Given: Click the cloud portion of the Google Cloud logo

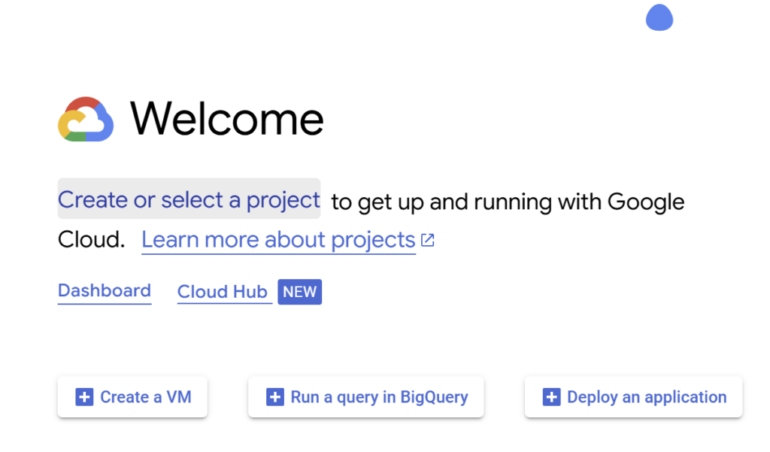Looking at the screenshot, I should (x=85, y=119).
